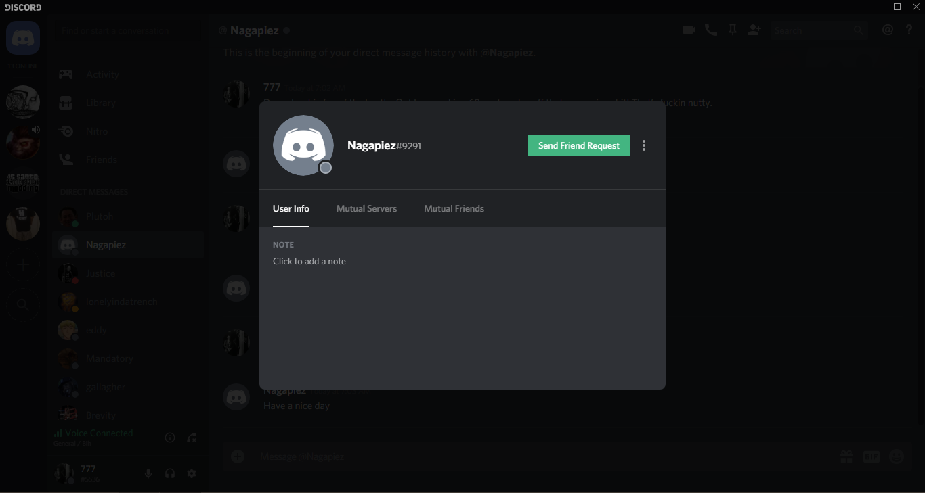Open recent mentions @ icon
Screen dimensions: 925x493
click(888, 30)
